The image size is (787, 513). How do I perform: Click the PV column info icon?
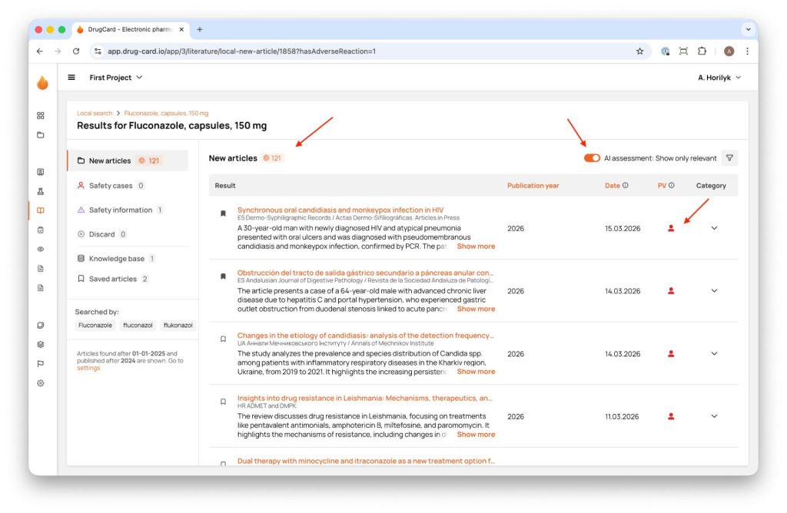[672, 186]
